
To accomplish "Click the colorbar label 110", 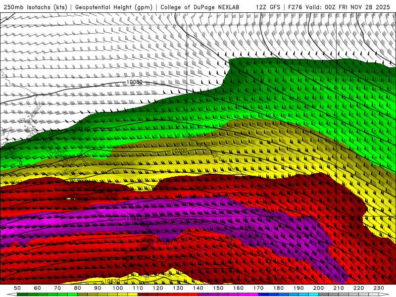I will pos(138,288).
